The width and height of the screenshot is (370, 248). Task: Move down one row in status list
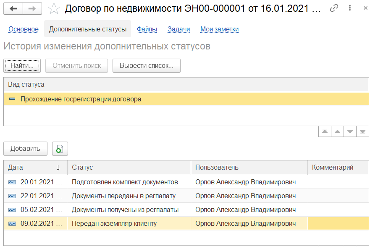click(x=350, y=132)
